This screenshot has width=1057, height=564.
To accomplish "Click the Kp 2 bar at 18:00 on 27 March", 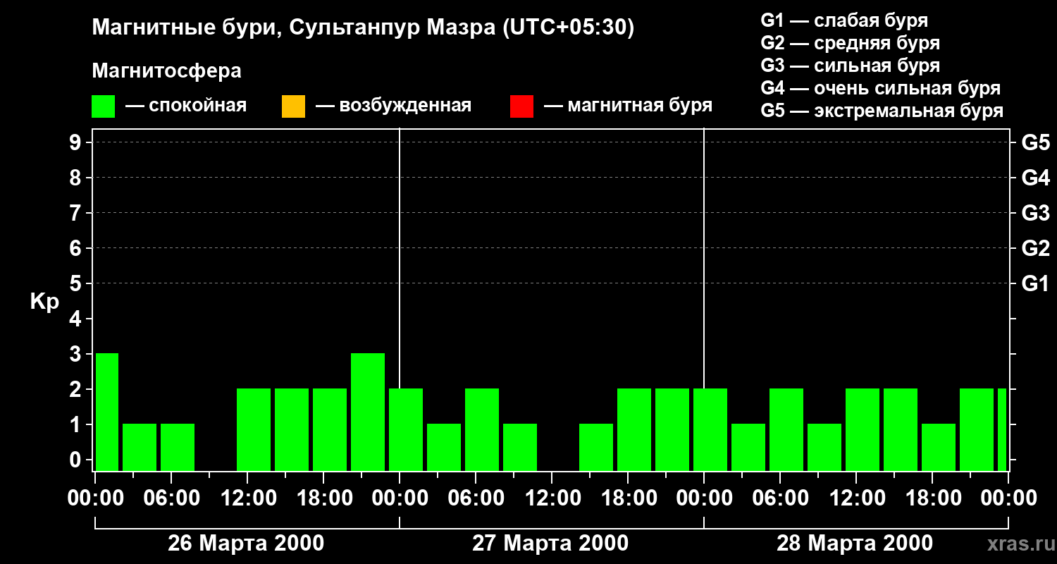I will pos(634,429).
